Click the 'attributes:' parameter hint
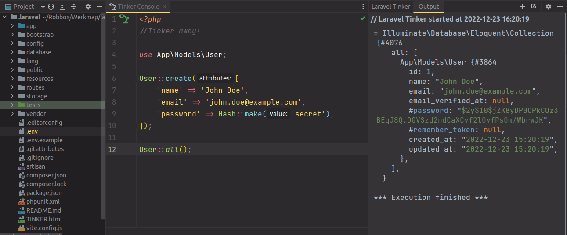Viewport: 567px width, 235px height. click(x=215, y=79)
